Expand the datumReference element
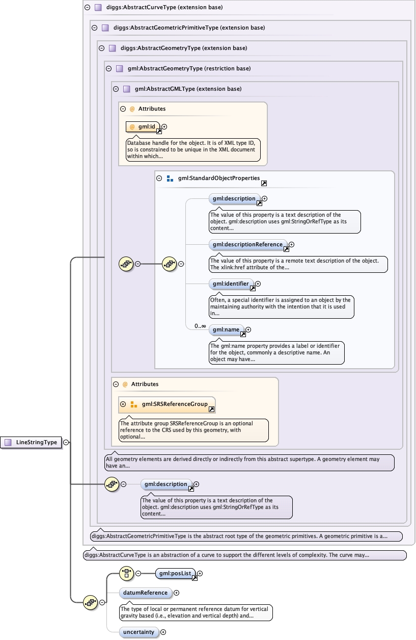Image resolution: width=416 pixels, height=640 pixels. coord(177,593)
